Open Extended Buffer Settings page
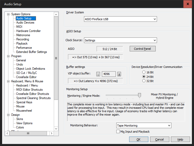The image size is (194, 146). 32,52
